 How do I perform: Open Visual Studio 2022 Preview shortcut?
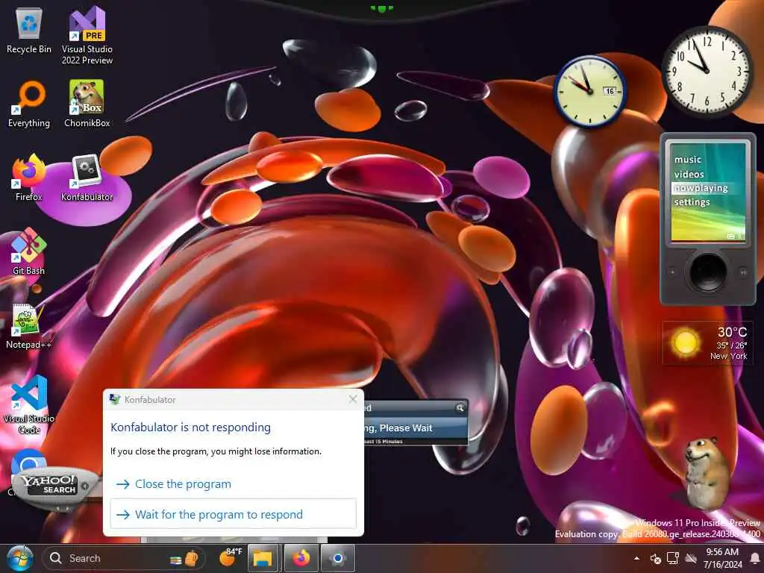[87, 35]
